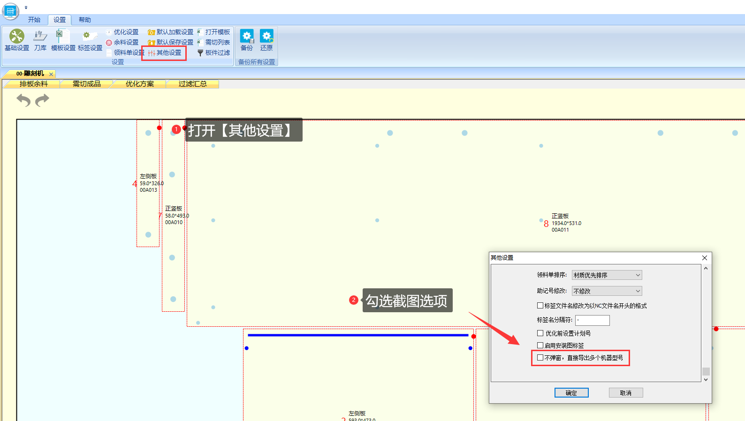Screen dimensions: 745x421
Task: Open 标签设置 label settings
Action: point(90,40)
